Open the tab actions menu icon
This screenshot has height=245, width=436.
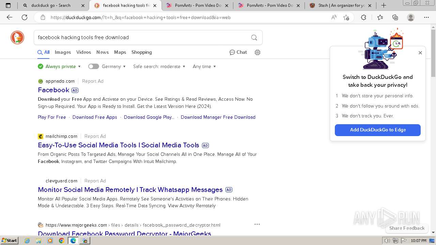(8, 5)
